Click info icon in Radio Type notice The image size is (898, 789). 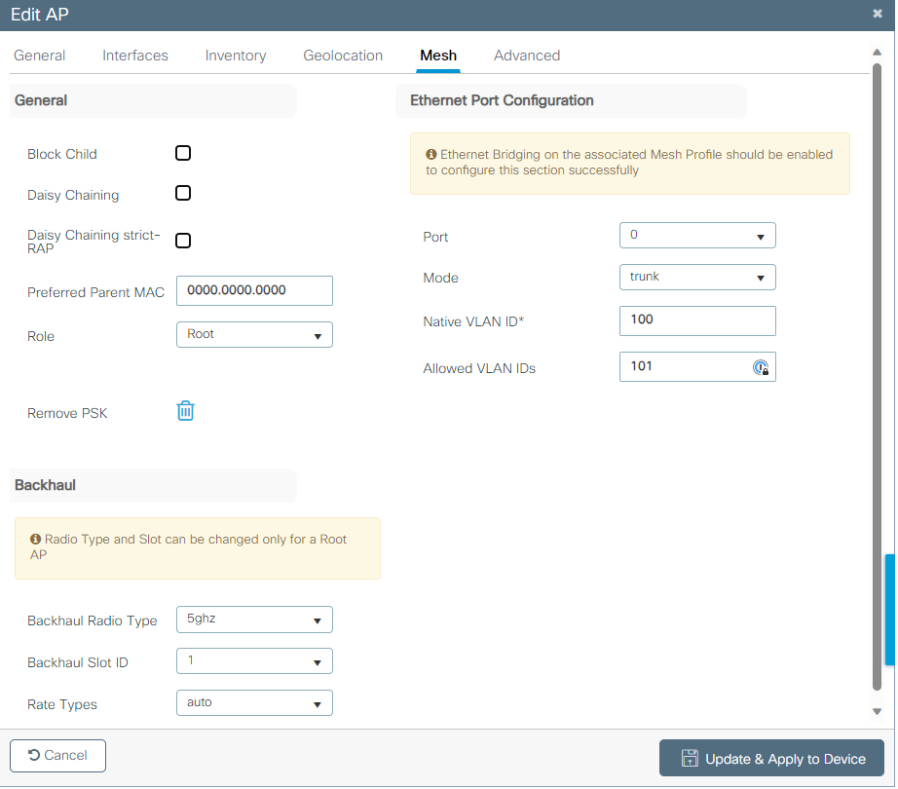click(x=35, y=540)
